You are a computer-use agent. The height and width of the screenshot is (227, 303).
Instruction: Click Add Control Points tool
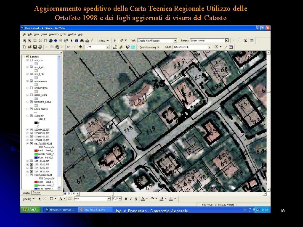[x=226, y=47]
